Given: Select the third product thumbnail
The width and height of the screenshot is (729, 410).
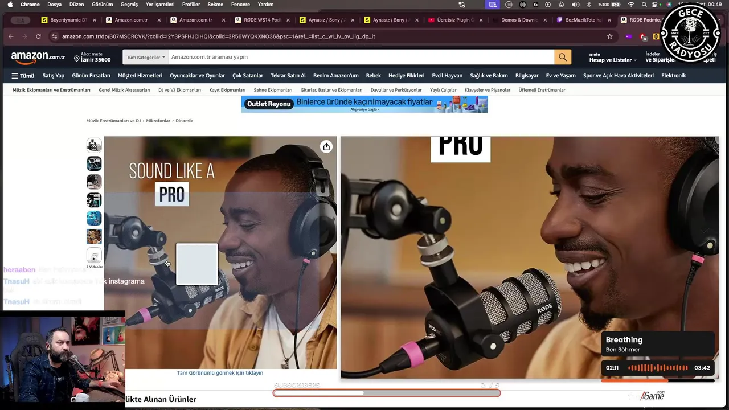Looking at the screenshot, I should pos(94,182).
